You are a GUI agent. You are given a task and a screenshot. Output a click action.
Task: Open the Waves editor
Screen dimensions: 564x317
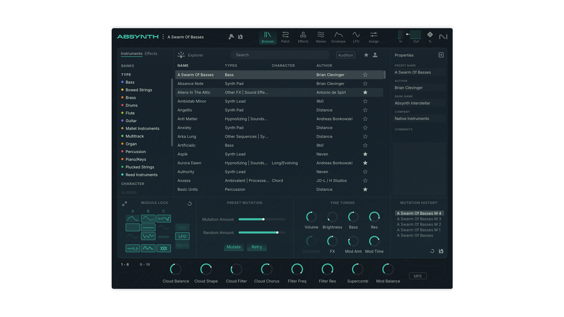coord(320,37)
